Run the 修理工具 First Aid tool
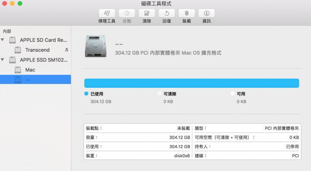Image resolution: width=311 pixels, height=171 pixels. 107,13
